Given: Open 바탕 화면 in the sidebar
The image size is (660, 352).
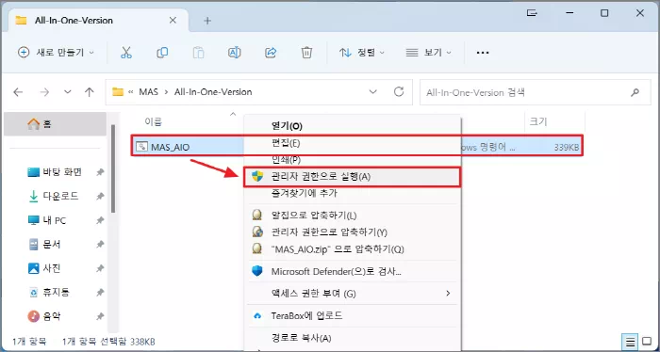Looking at the screenshot, I should click(61, 172).
